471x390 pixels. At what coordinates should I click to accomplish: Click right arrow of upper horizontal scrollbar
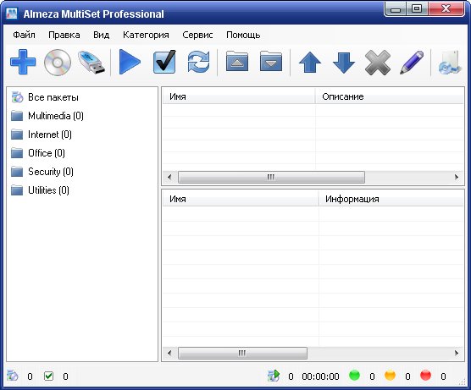(457, 177)
